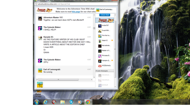The height and width of the screenshot is (107, 190).
Task: Click the site info icon in address bar
Action: point(36,4)
